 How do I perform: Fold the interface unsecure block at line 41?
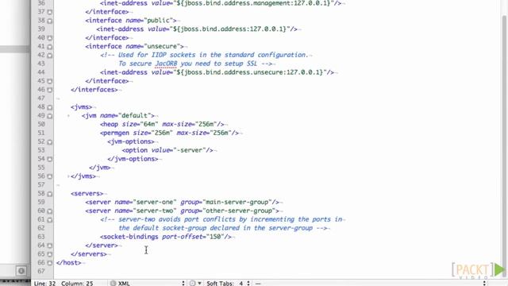pos(49,47)
